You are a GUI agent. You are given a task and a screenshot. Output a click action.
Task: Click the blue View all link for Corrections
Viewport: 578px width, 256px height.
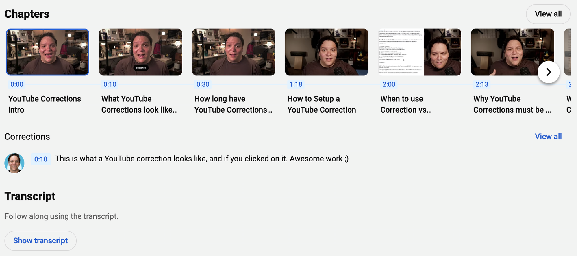tap(548, 137)
